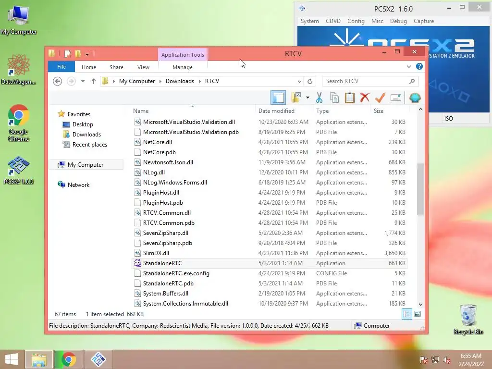This screenshot has height=369, width=492.
Task: Select Network in navigation pane
Action: [78, 185]
